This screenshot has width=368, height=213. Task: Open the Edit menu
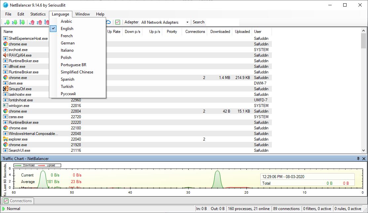coord(21,14)
